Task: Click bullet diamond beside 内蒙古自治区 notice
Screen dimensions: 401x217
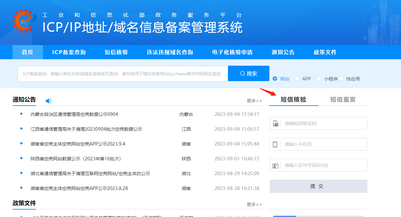Action: pyautogui.click(x=21, y=114)
